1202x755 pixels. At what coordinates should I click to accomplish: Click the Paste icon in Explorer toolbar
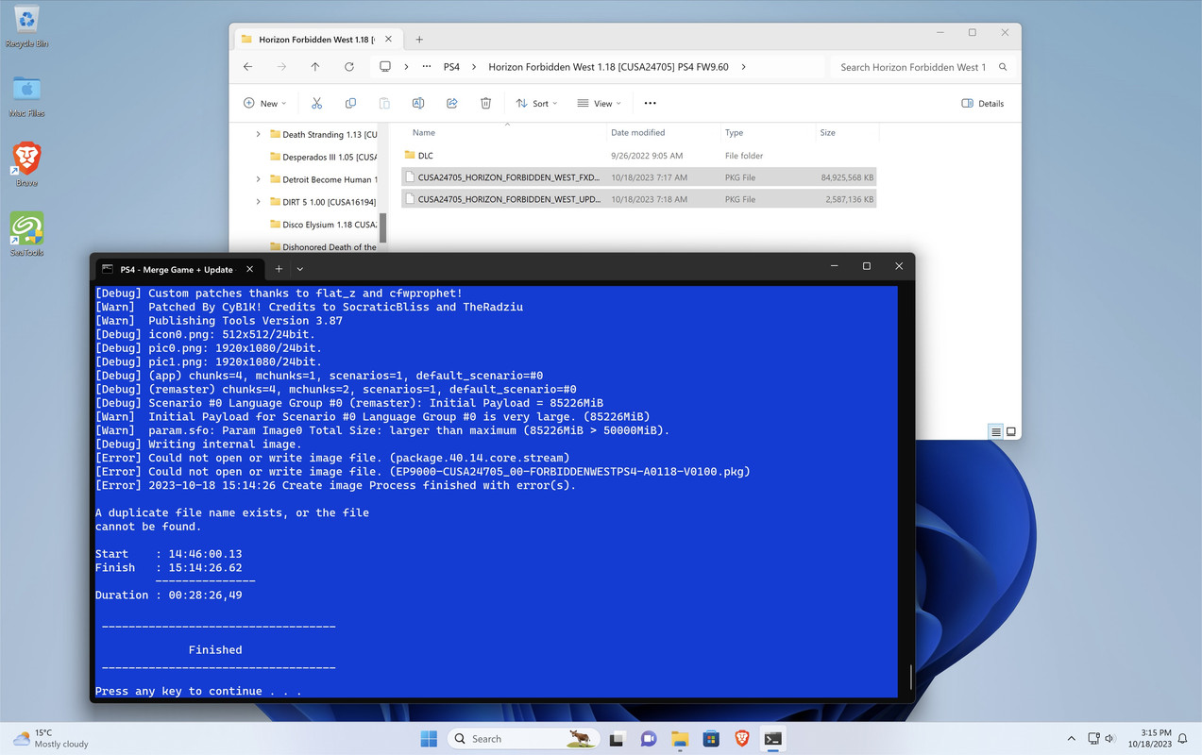click(384, 103)
